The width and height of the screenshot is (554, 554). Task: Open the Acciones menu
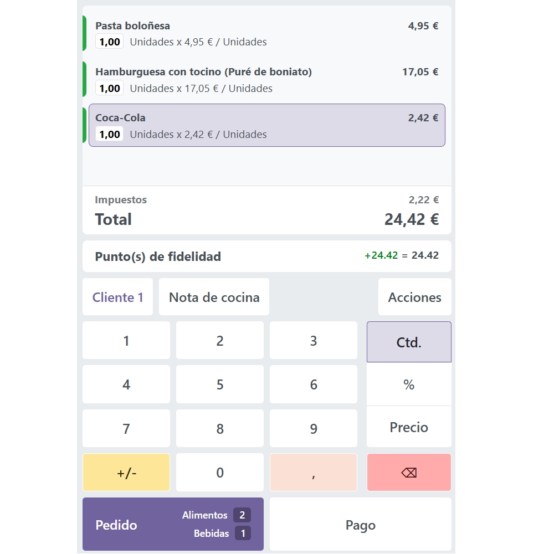point(414,297)
